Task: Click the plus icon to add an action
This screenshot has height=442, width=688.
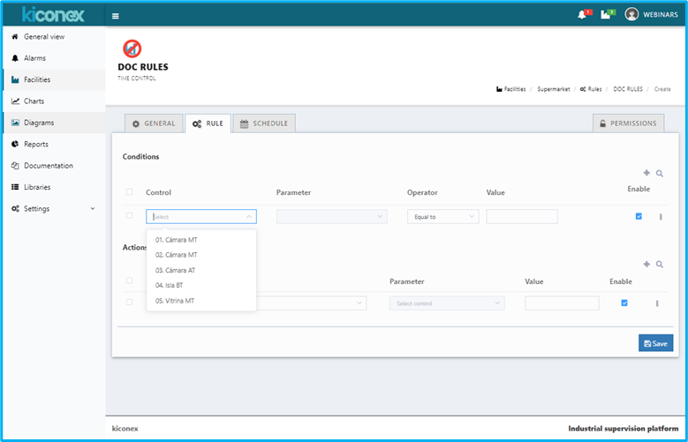Action: 646,264
